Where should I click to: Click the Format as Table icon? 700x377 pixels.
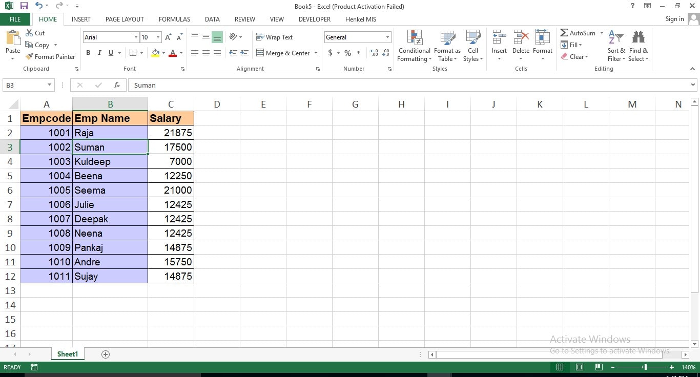[x=447, y=38]
